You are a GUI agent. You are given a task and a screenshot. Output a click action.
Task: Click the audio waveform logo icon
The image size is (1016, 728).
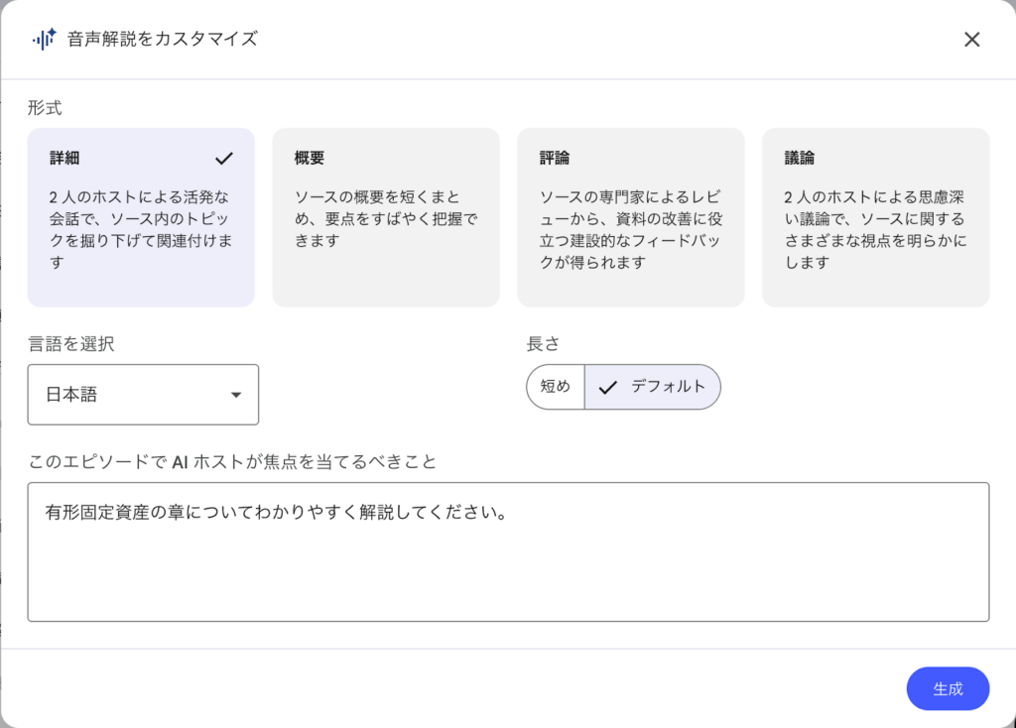click(44, 39)
